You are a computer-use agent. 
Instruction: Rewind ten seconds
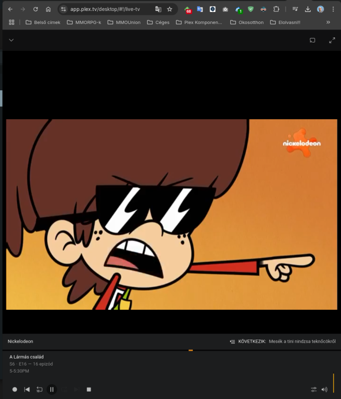point(39,390)
